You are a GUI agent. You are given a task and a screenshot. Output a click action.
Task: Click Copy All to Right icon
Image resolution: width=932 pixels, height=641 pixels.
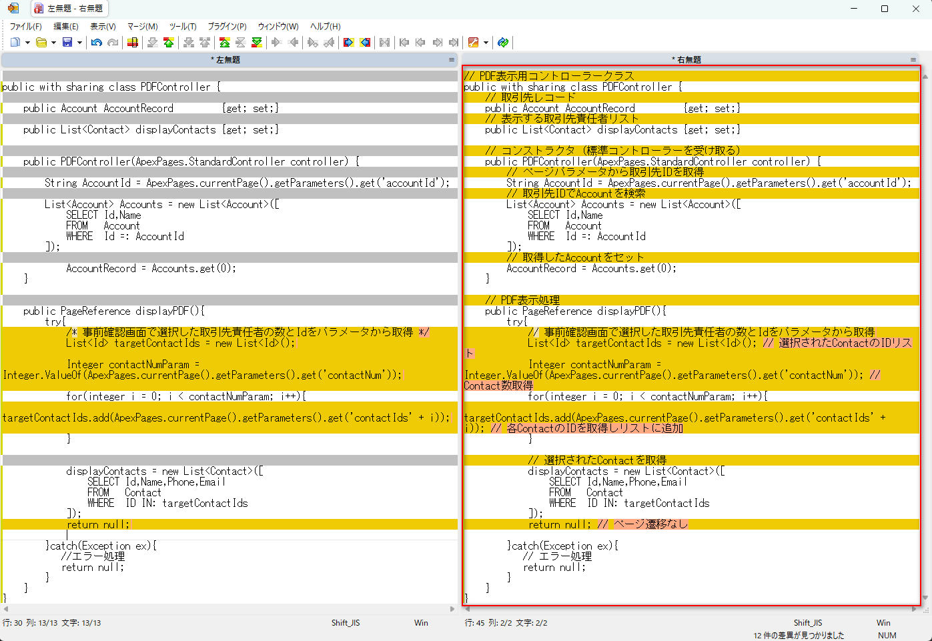coord(349,43)
